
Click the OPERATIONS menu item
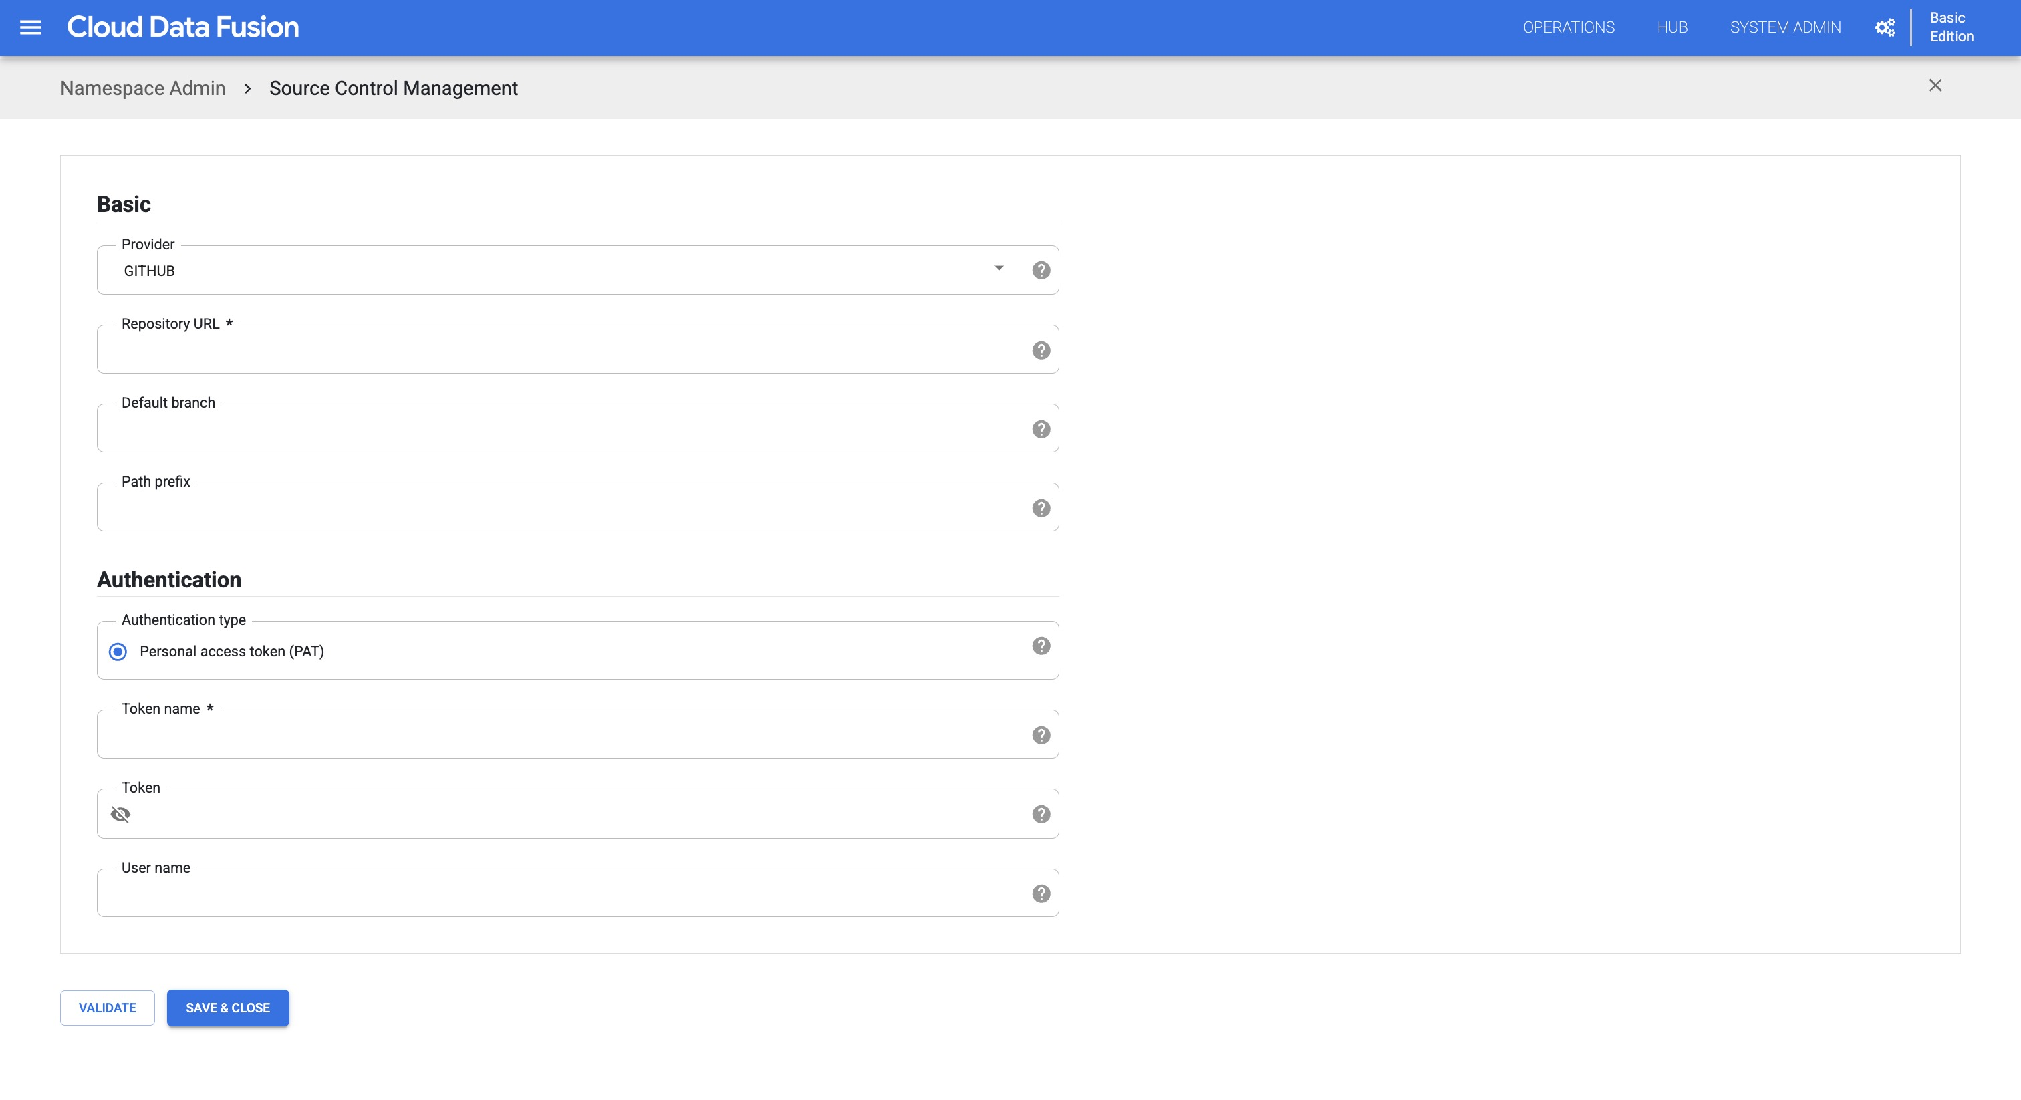[1566, 27]
